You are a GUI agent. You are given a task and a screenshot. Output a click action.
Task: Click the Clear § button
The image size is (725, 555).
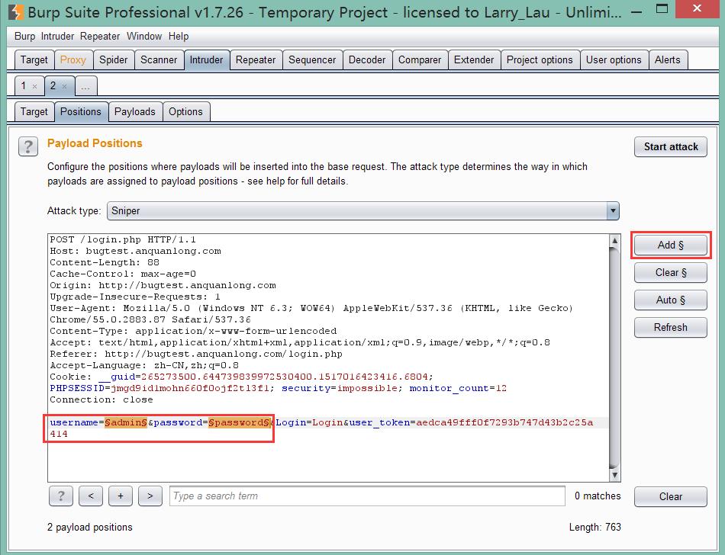tap(671, 272)
